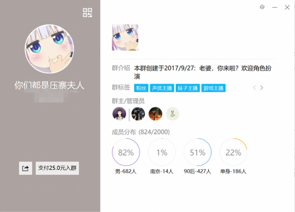
Task: Open the third admin's fiery avatar
Action: tap(155, 114)
